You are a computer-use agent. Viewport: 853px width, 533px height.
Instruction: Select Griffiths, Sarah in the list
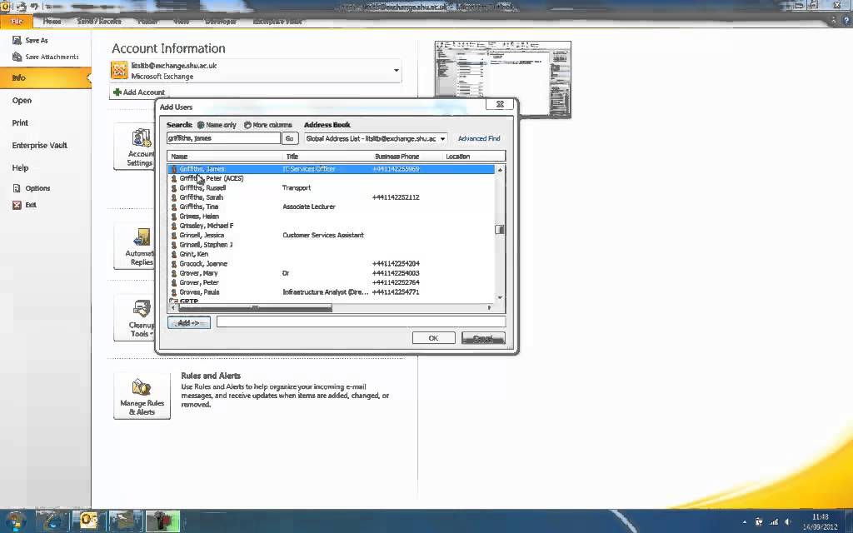[332, 197]
